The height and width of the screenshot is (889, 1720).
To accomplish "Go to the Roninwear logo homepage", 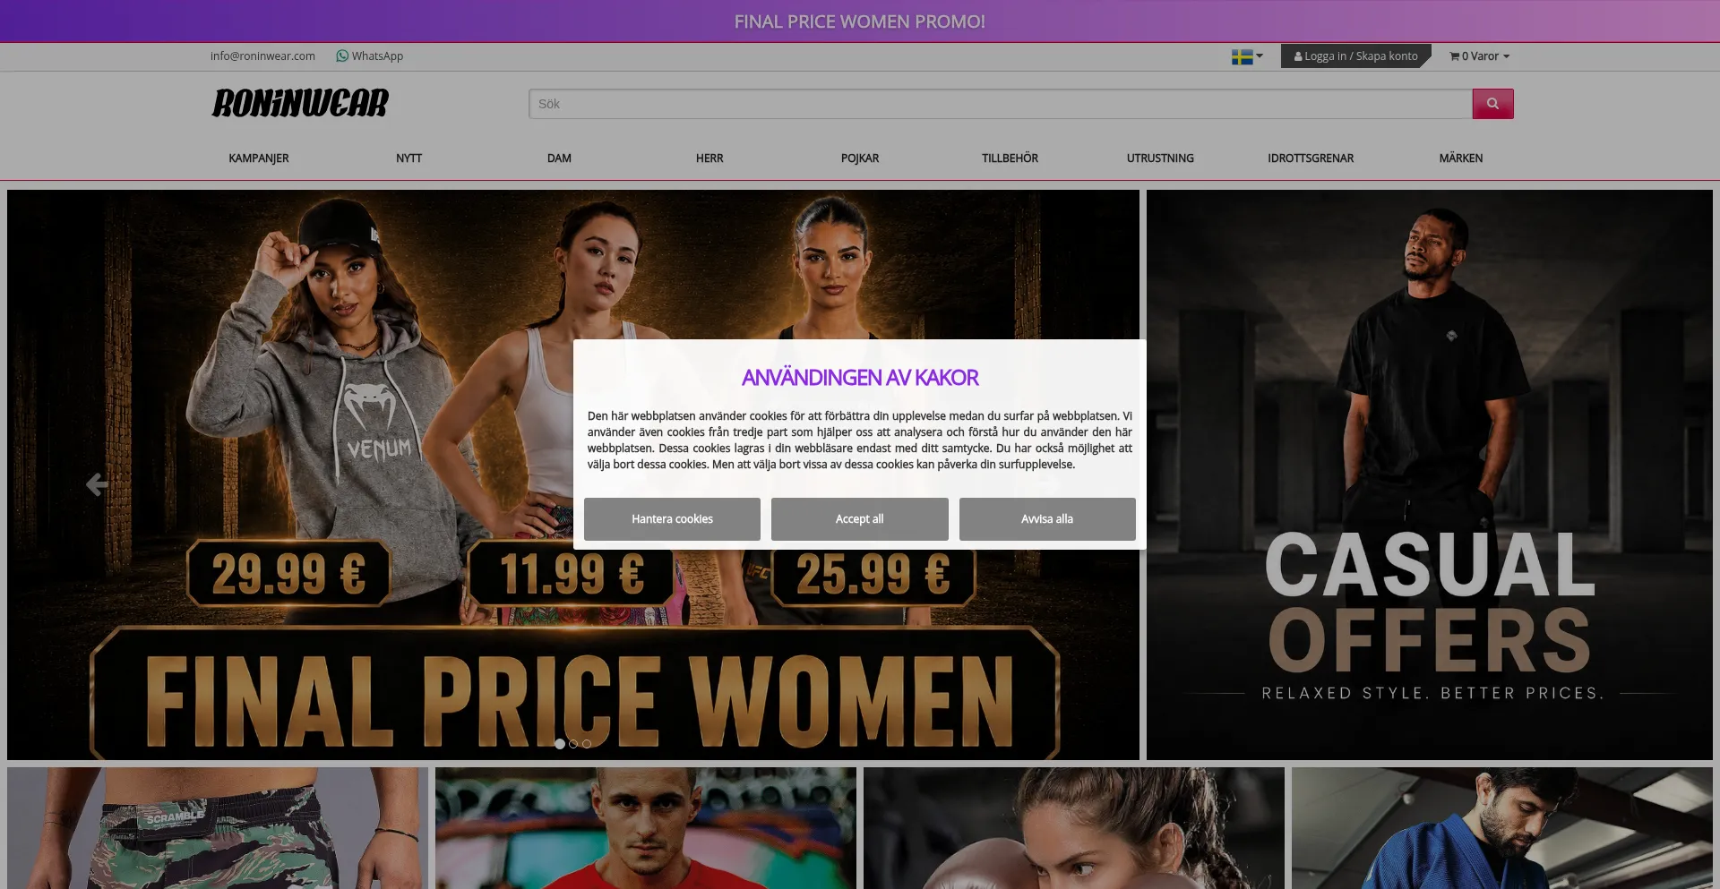I will 300,103.
